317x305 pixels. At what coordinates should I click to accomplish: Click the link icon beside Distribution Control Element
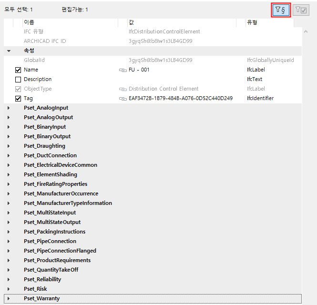(123, 89)
